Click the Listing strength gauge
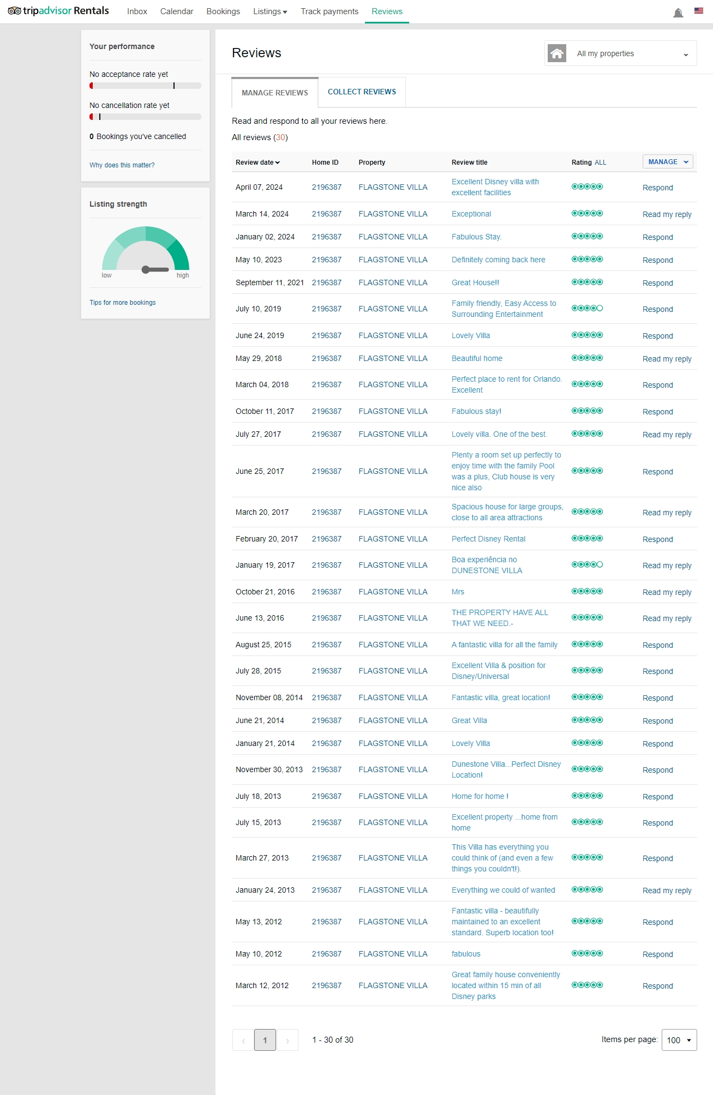 146,251
